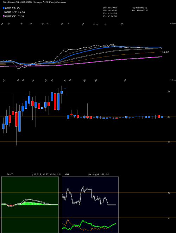Screen dimensions: 176x233
Task: Click the 'Avg V: 0.002 M' value
Action: [139, 8]
